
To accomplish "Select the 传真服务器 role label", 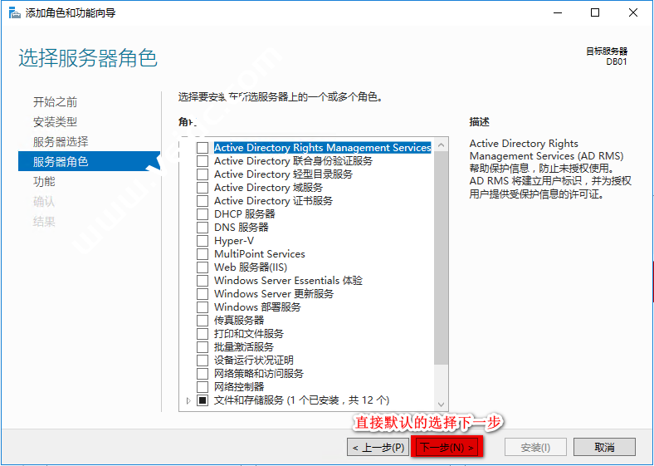I will click(239, 321).
